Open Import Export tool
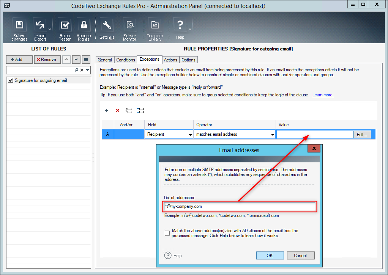Image resolution: width=388 pixels, height=275 pixels. (40, 29)
